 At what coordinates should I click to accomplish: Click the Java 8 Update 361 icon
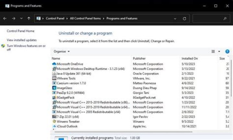click(54, 74)
